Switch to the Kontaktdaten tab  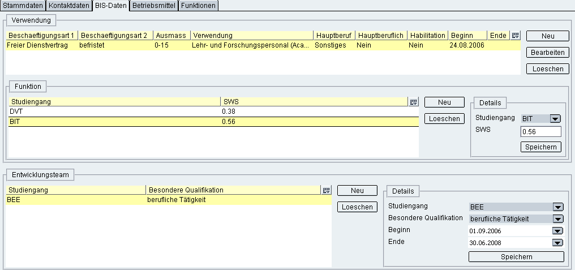(x=68, y=5)
